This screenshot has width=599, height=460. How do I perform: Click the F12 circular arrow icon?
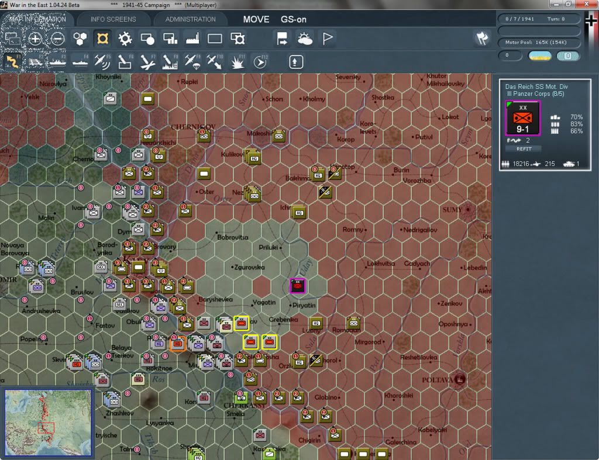(x=260, y=62)
